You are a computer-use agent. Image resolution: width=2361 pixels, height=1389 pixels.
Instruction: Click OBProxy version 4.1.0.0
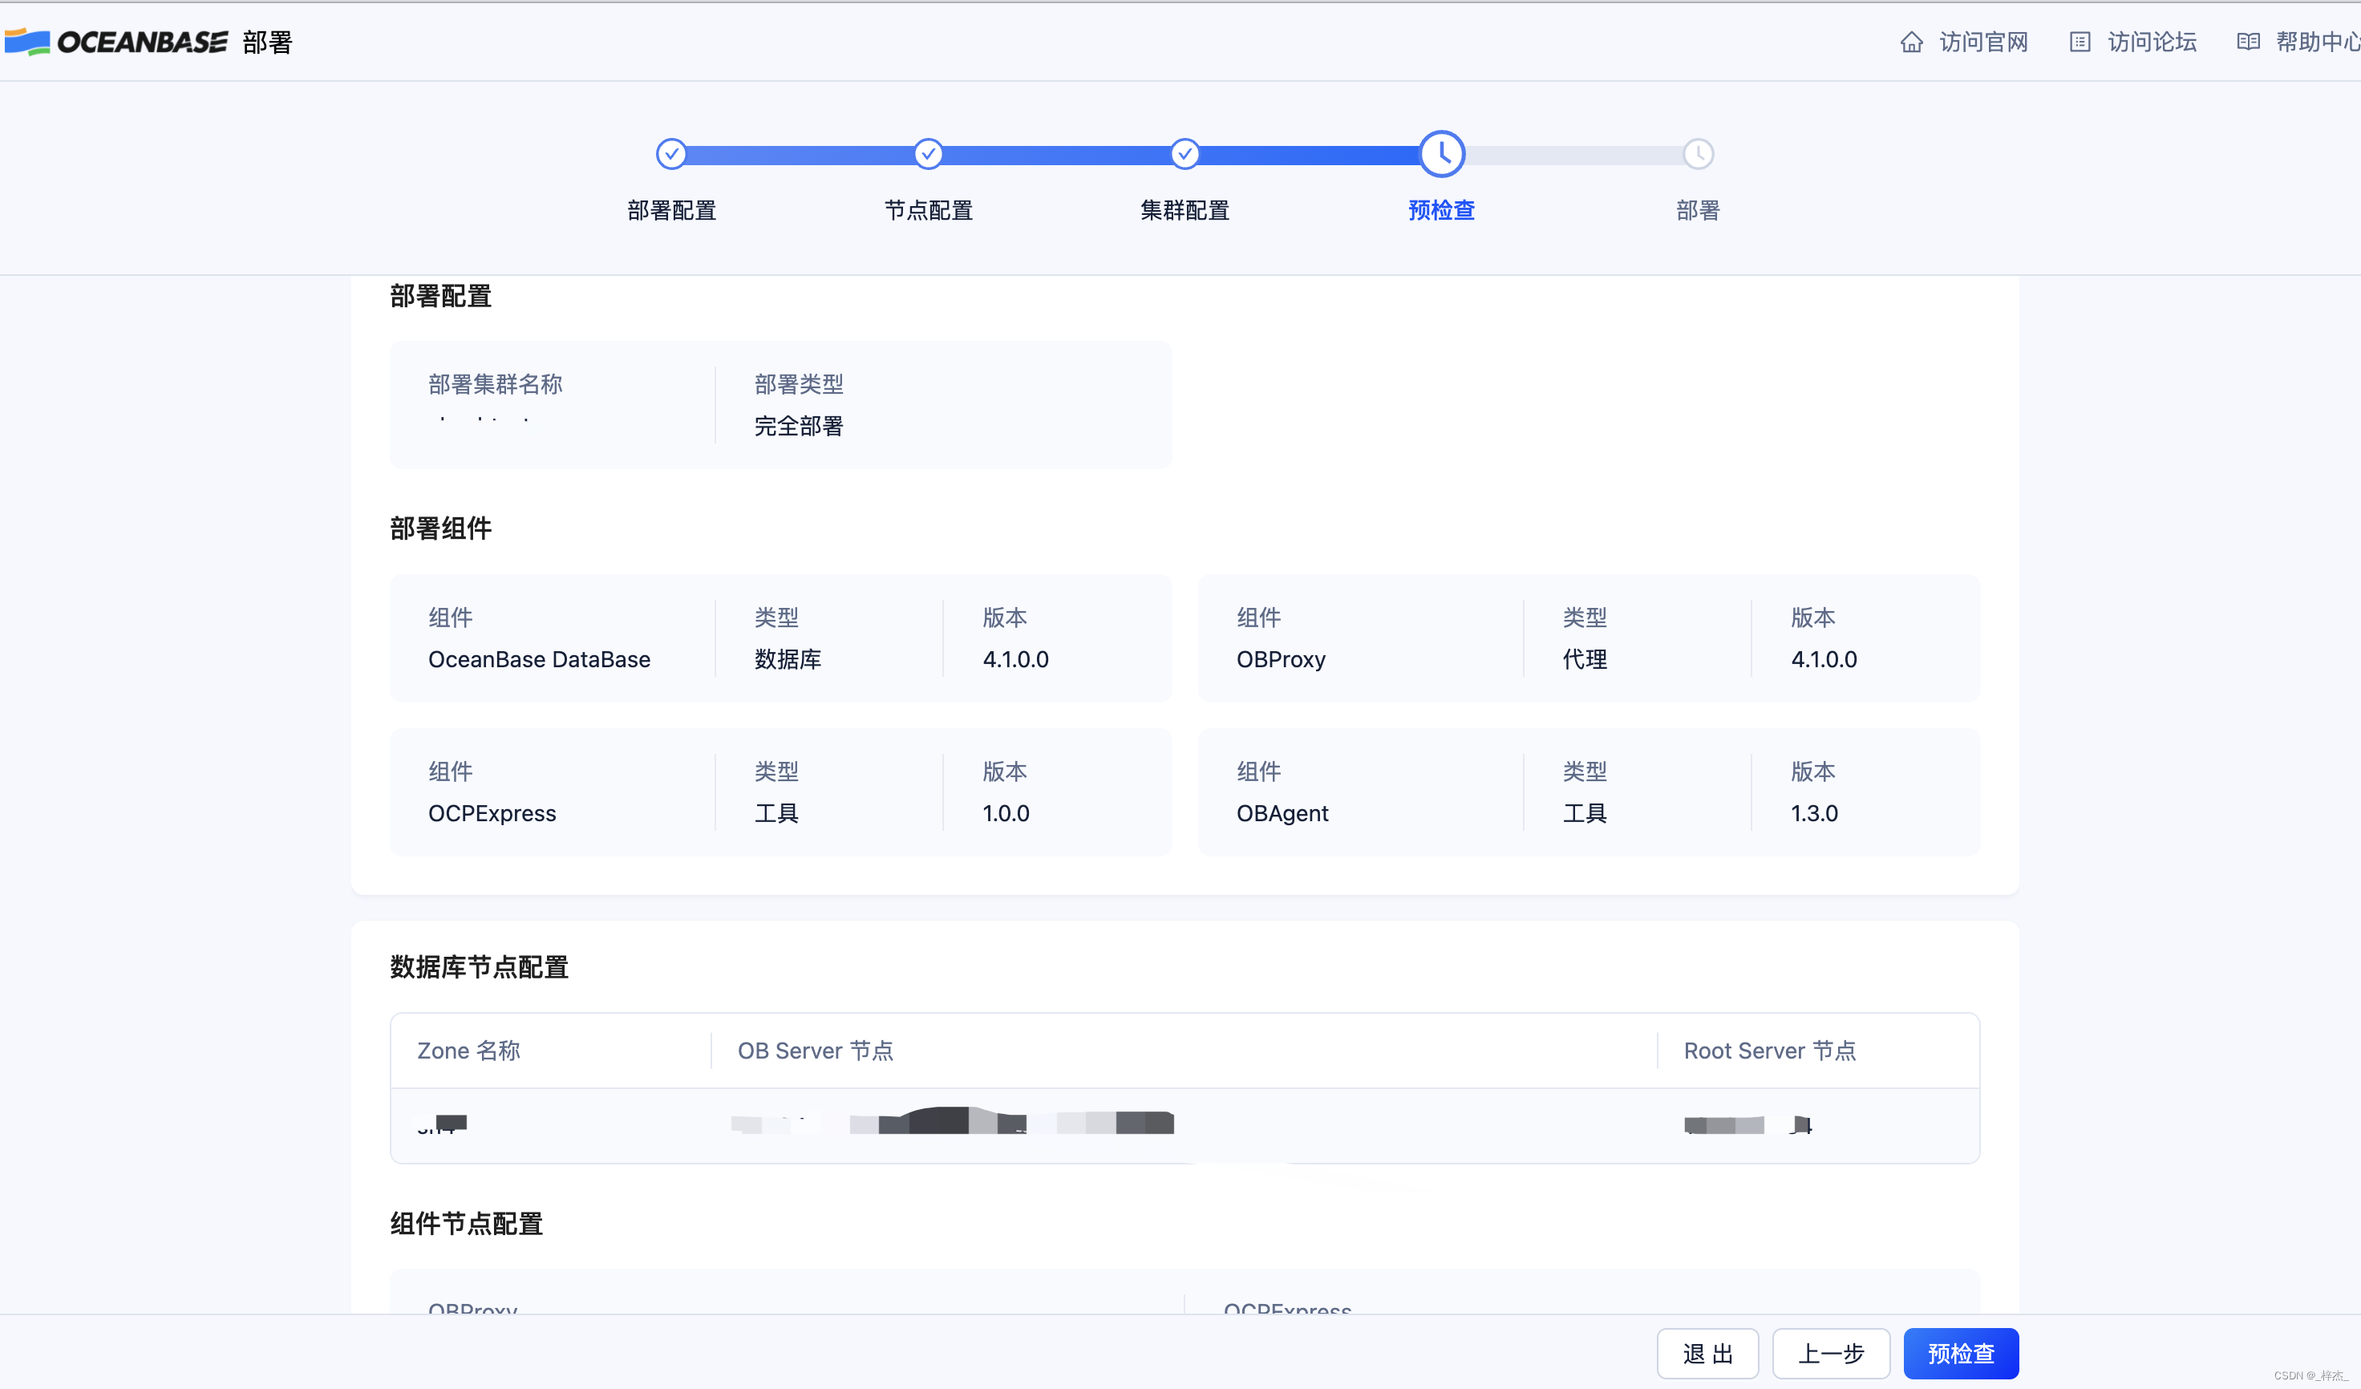(x=1824, y=659)
